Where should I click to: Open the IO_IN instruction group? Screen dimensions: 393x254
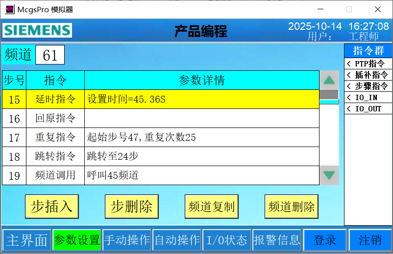(368, 97)
